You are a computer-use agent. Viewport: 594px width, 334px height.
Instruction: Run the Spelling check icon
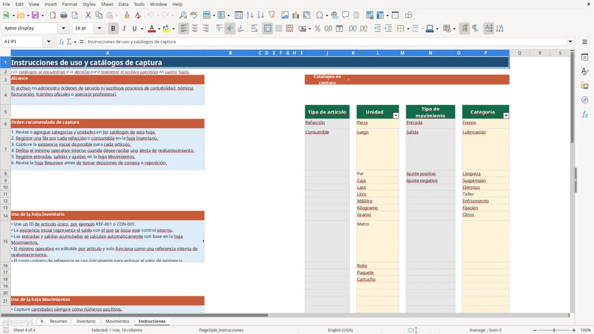[194, 15]
